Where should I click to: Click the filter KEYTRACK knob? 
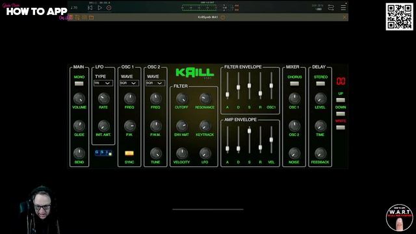point(205,125)
